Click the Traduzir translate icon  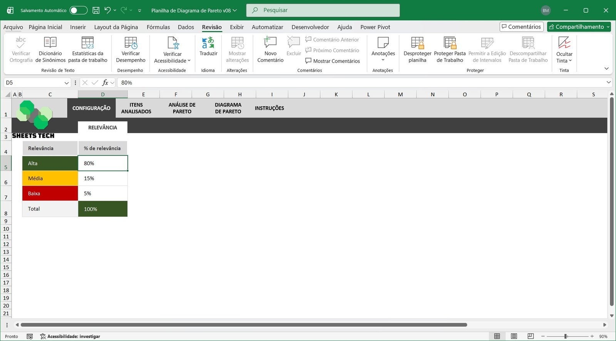click(208, 43)
